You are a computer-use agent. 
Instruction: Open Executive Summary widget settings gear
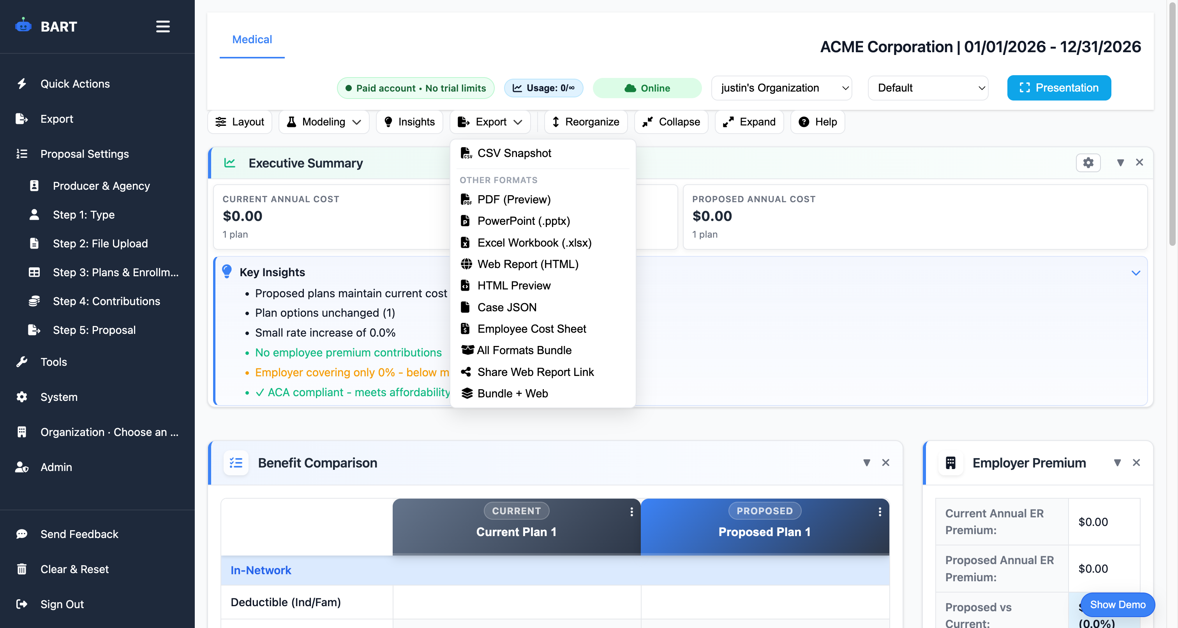point(1088,163)
